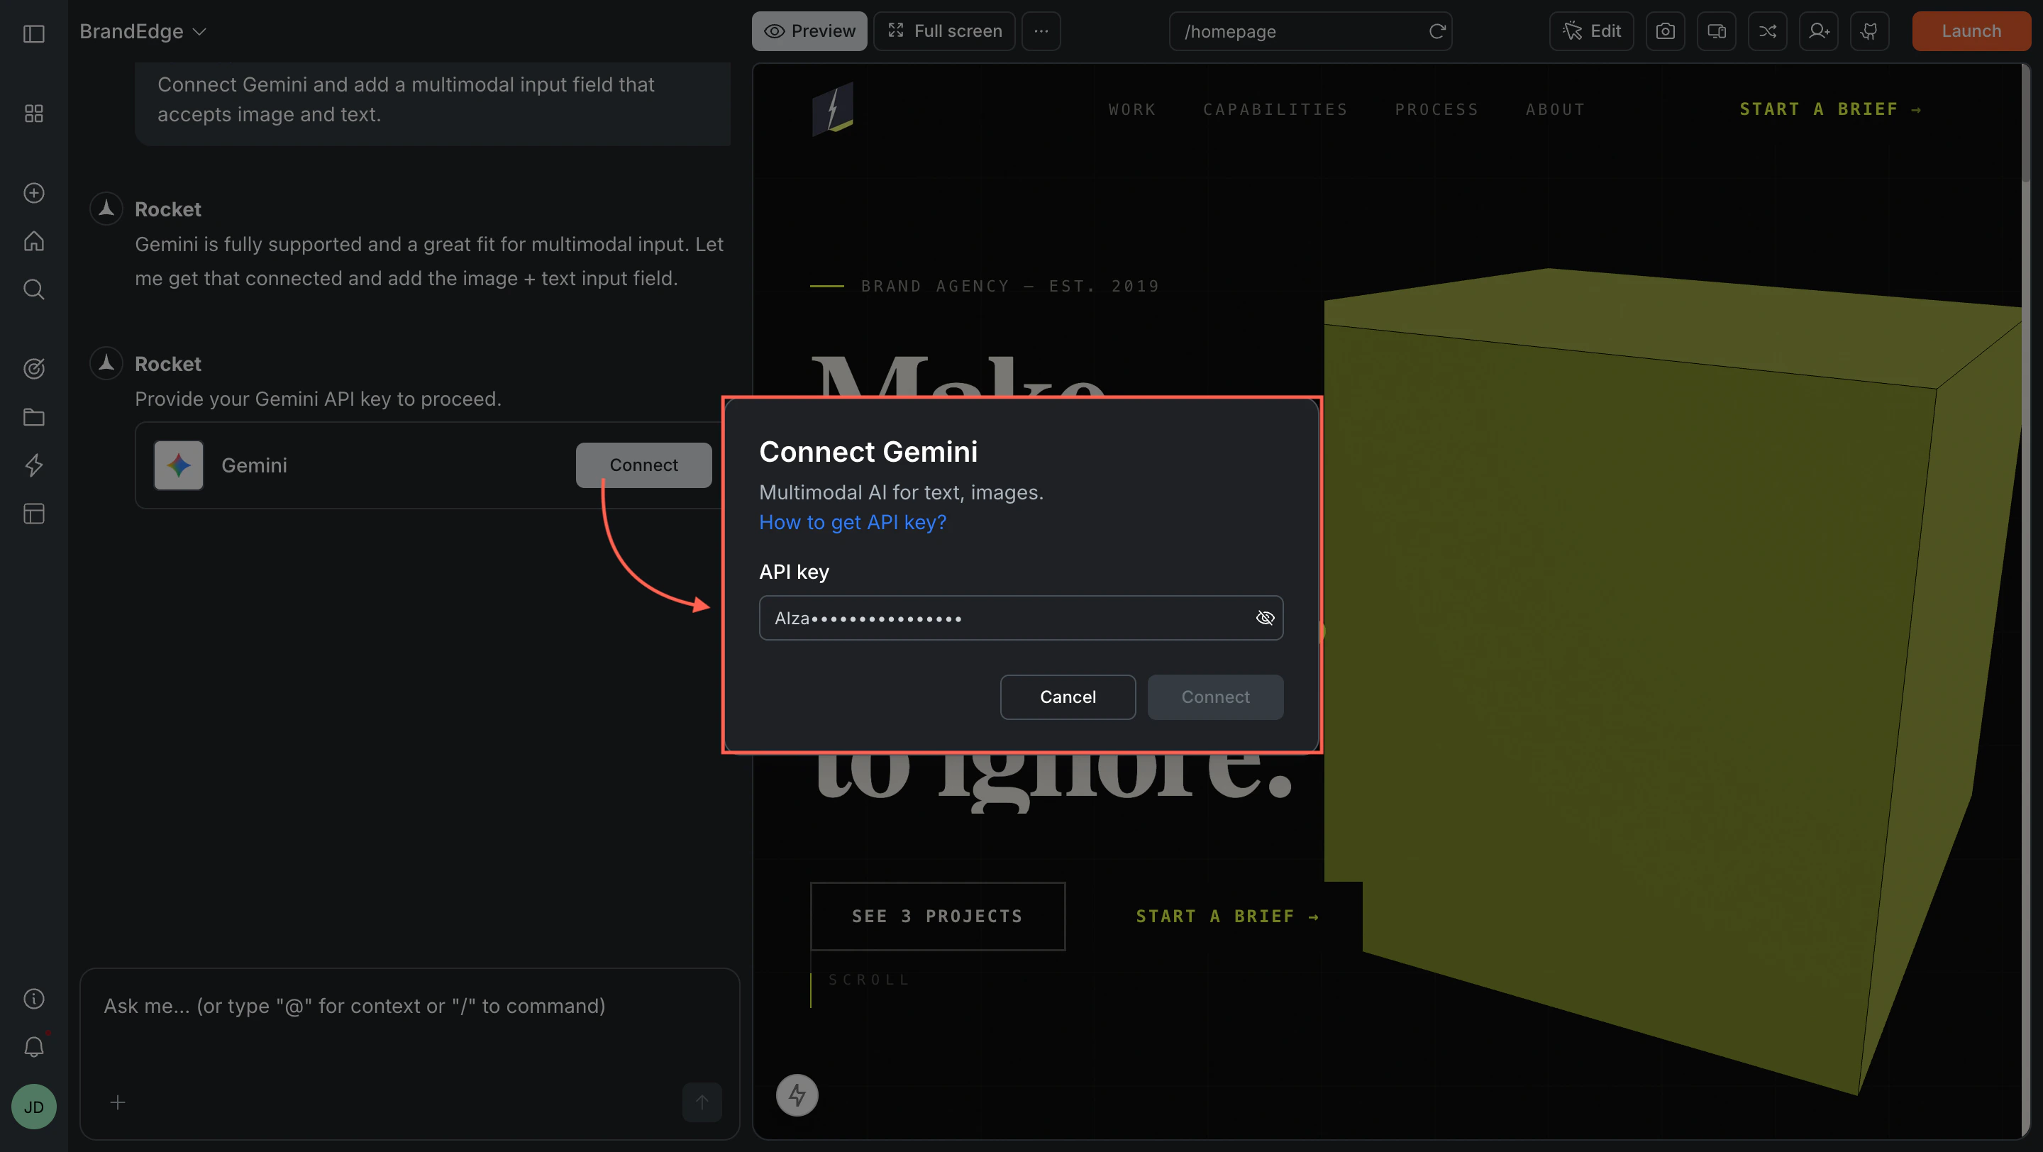Open the Capabilities nav item on the page
This screenshot has height=1152, width=2043.
coord(1275,109)
